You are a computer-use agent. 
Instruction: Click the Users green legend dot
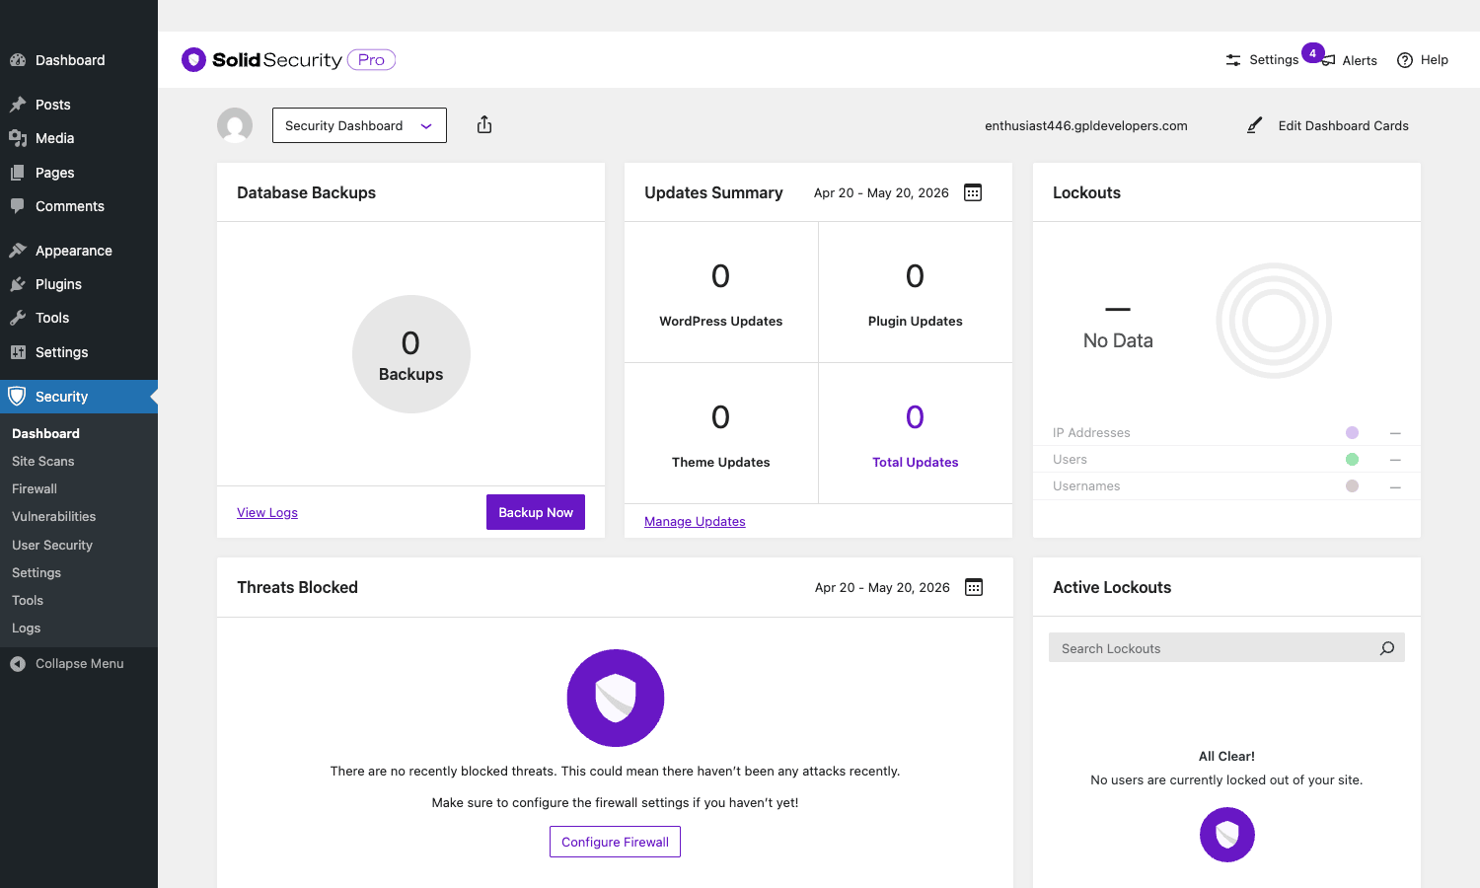pos(1353,459)
